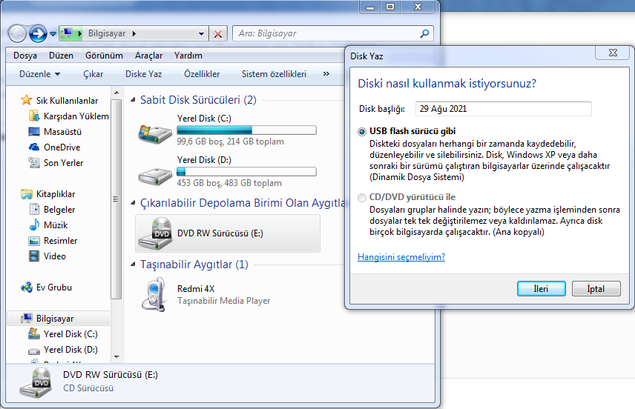
Task: Click the İptal button
Action: (x=596, y=289)
